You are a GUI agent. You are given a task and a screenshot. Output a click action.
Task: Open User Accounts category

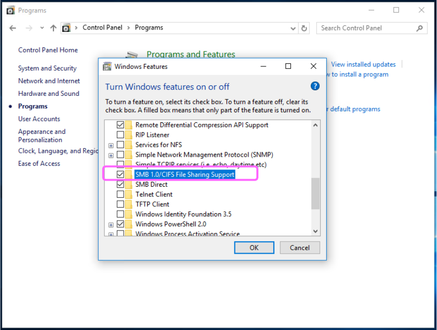[x=39, y=119]
